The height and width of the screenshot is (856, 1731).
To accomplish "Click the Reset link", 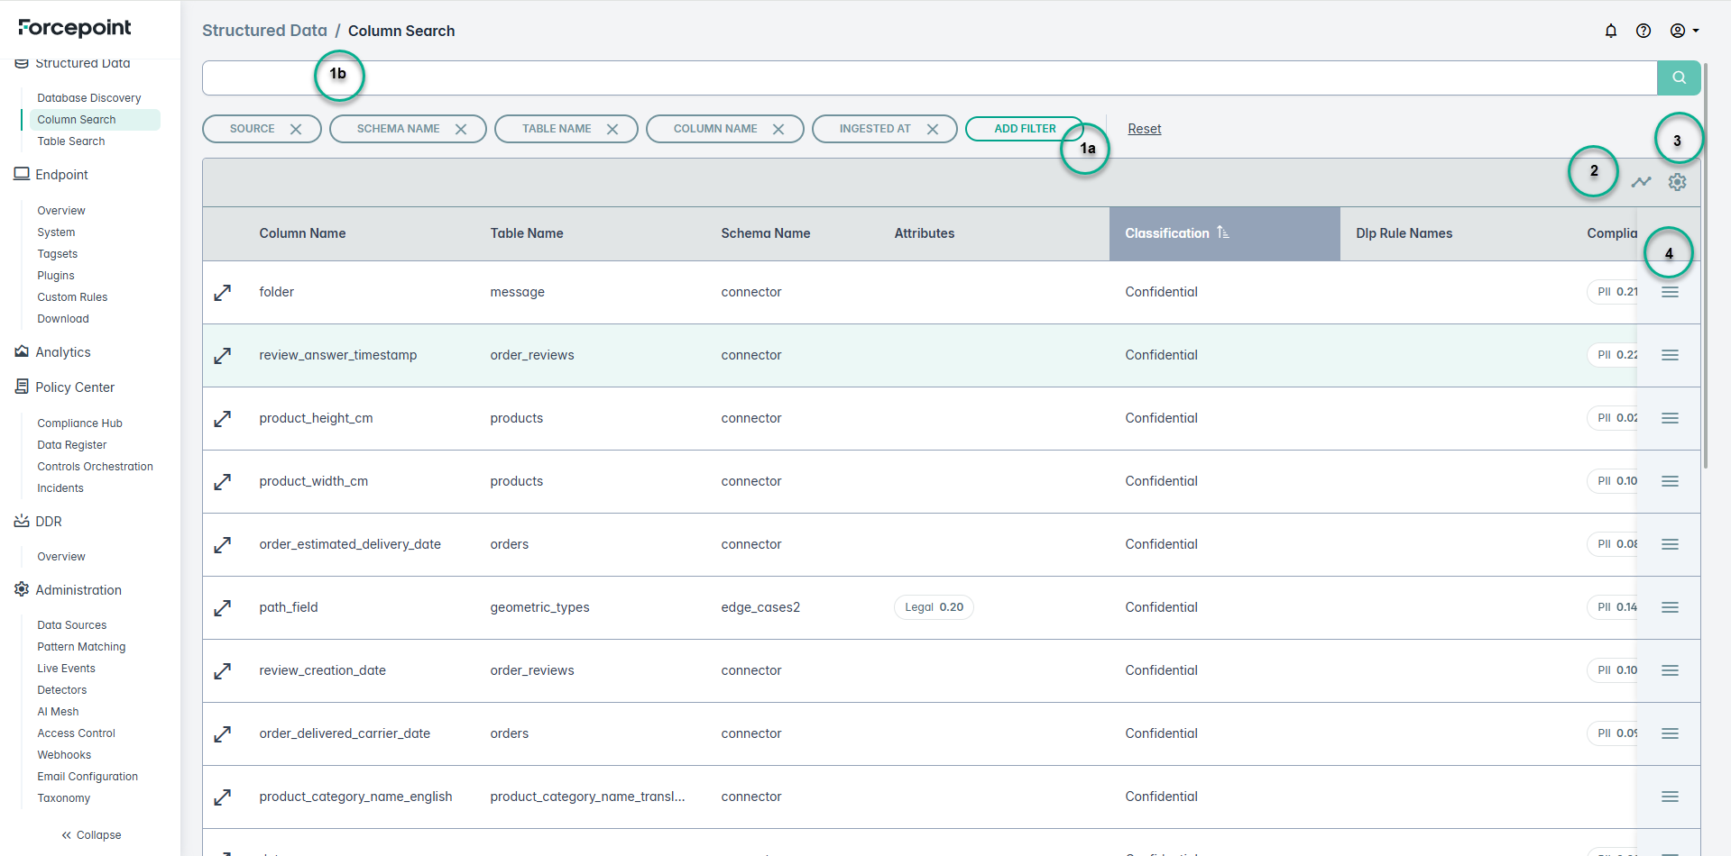I will [1144, 129].
